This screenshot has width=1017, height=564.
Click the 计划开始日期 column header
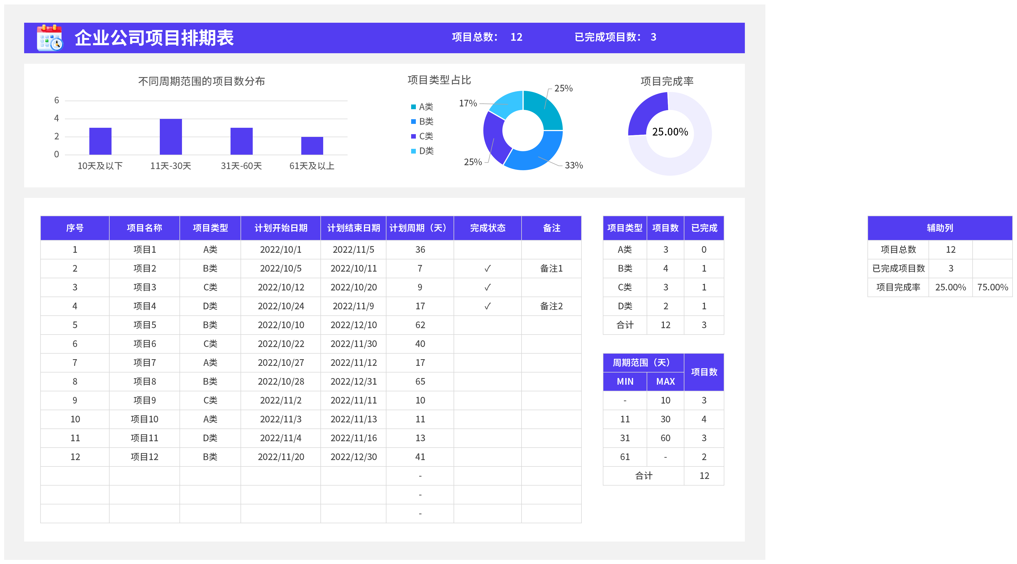(281, 228)
